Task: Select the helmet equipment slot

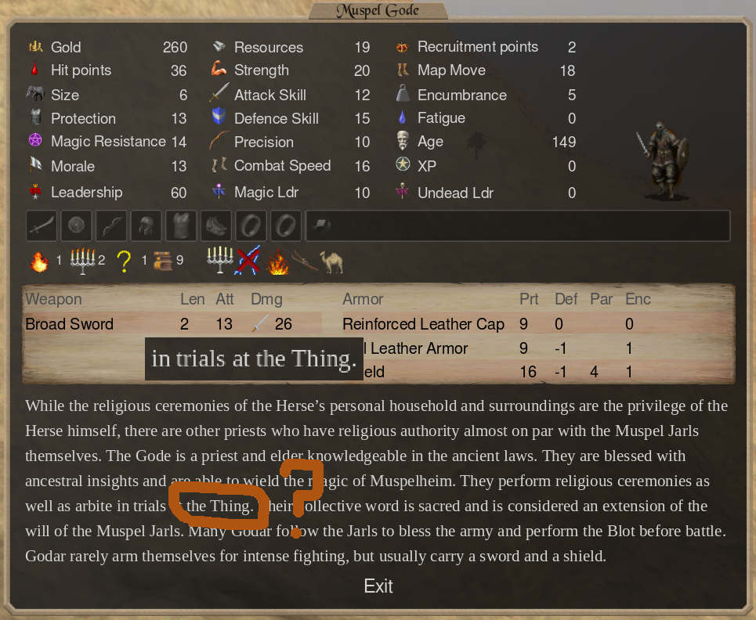Action: (x=146, y=225)
